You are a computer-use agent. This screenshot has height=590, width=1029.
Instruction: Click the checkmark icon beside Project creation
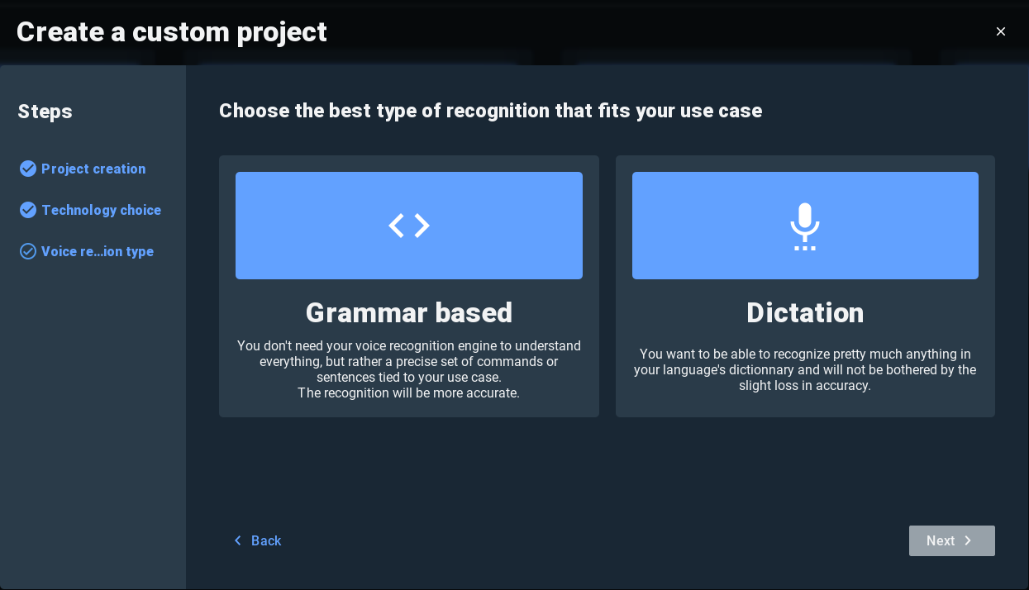coord(28,169)
